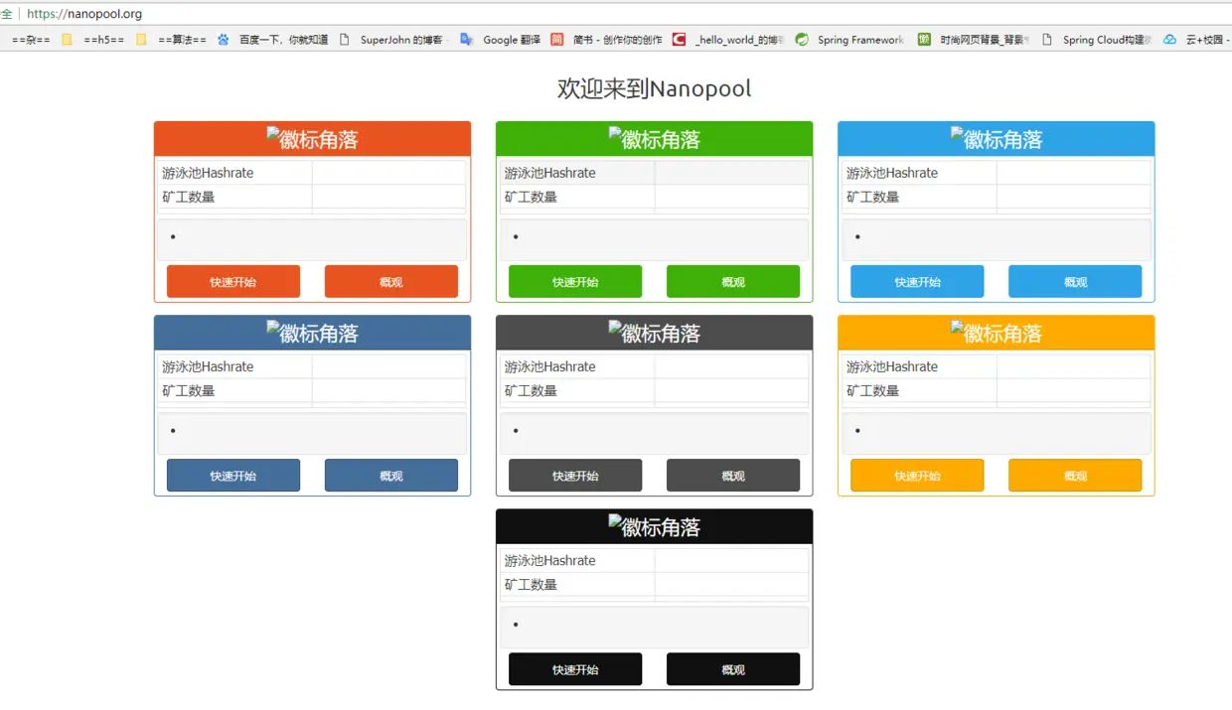Open the 简书 bookmark
This screenshot has height=710, width=1232.
click(607, 40)
